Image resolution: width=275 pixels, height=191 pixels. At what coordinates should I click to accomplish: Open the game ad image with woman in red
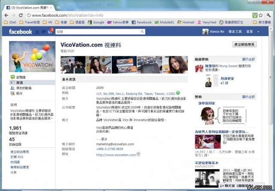coord(208,141)
